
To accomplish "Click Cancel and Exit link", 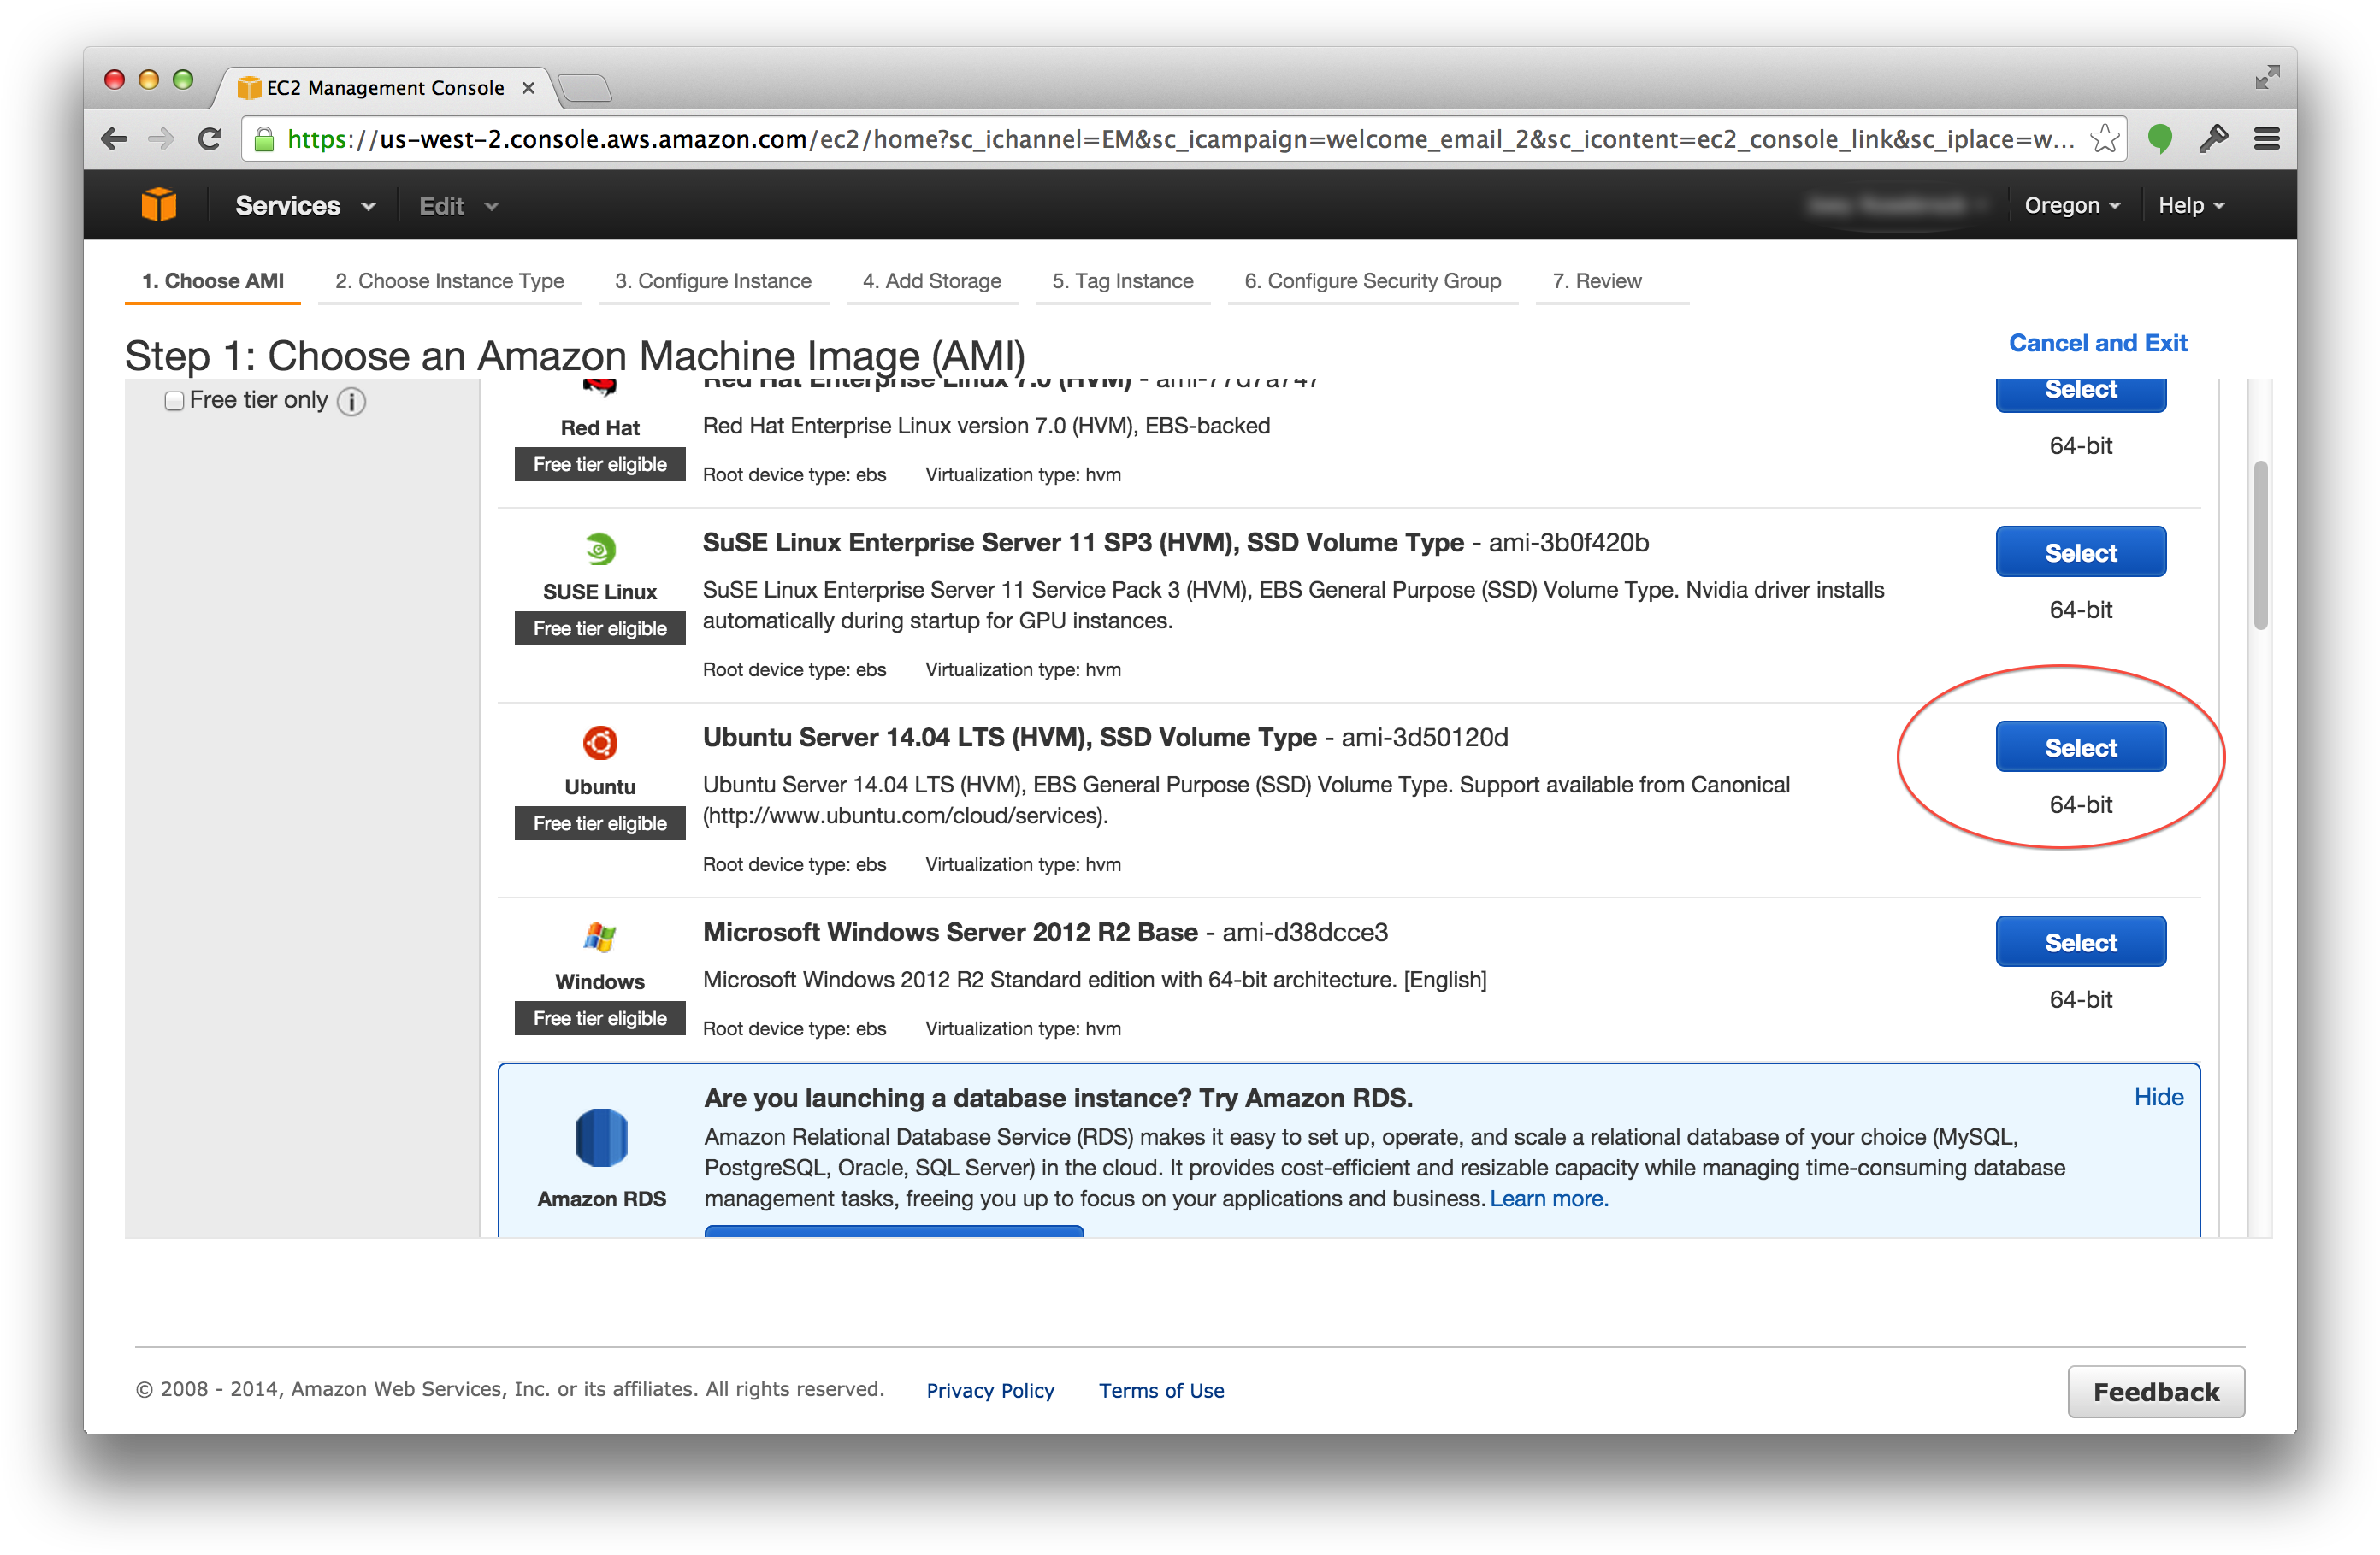I will (x=2098, y=343).
